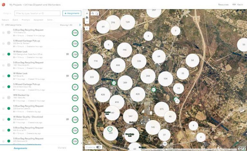
Task: Open the Sort dropdown
Action: pos(50,20)
